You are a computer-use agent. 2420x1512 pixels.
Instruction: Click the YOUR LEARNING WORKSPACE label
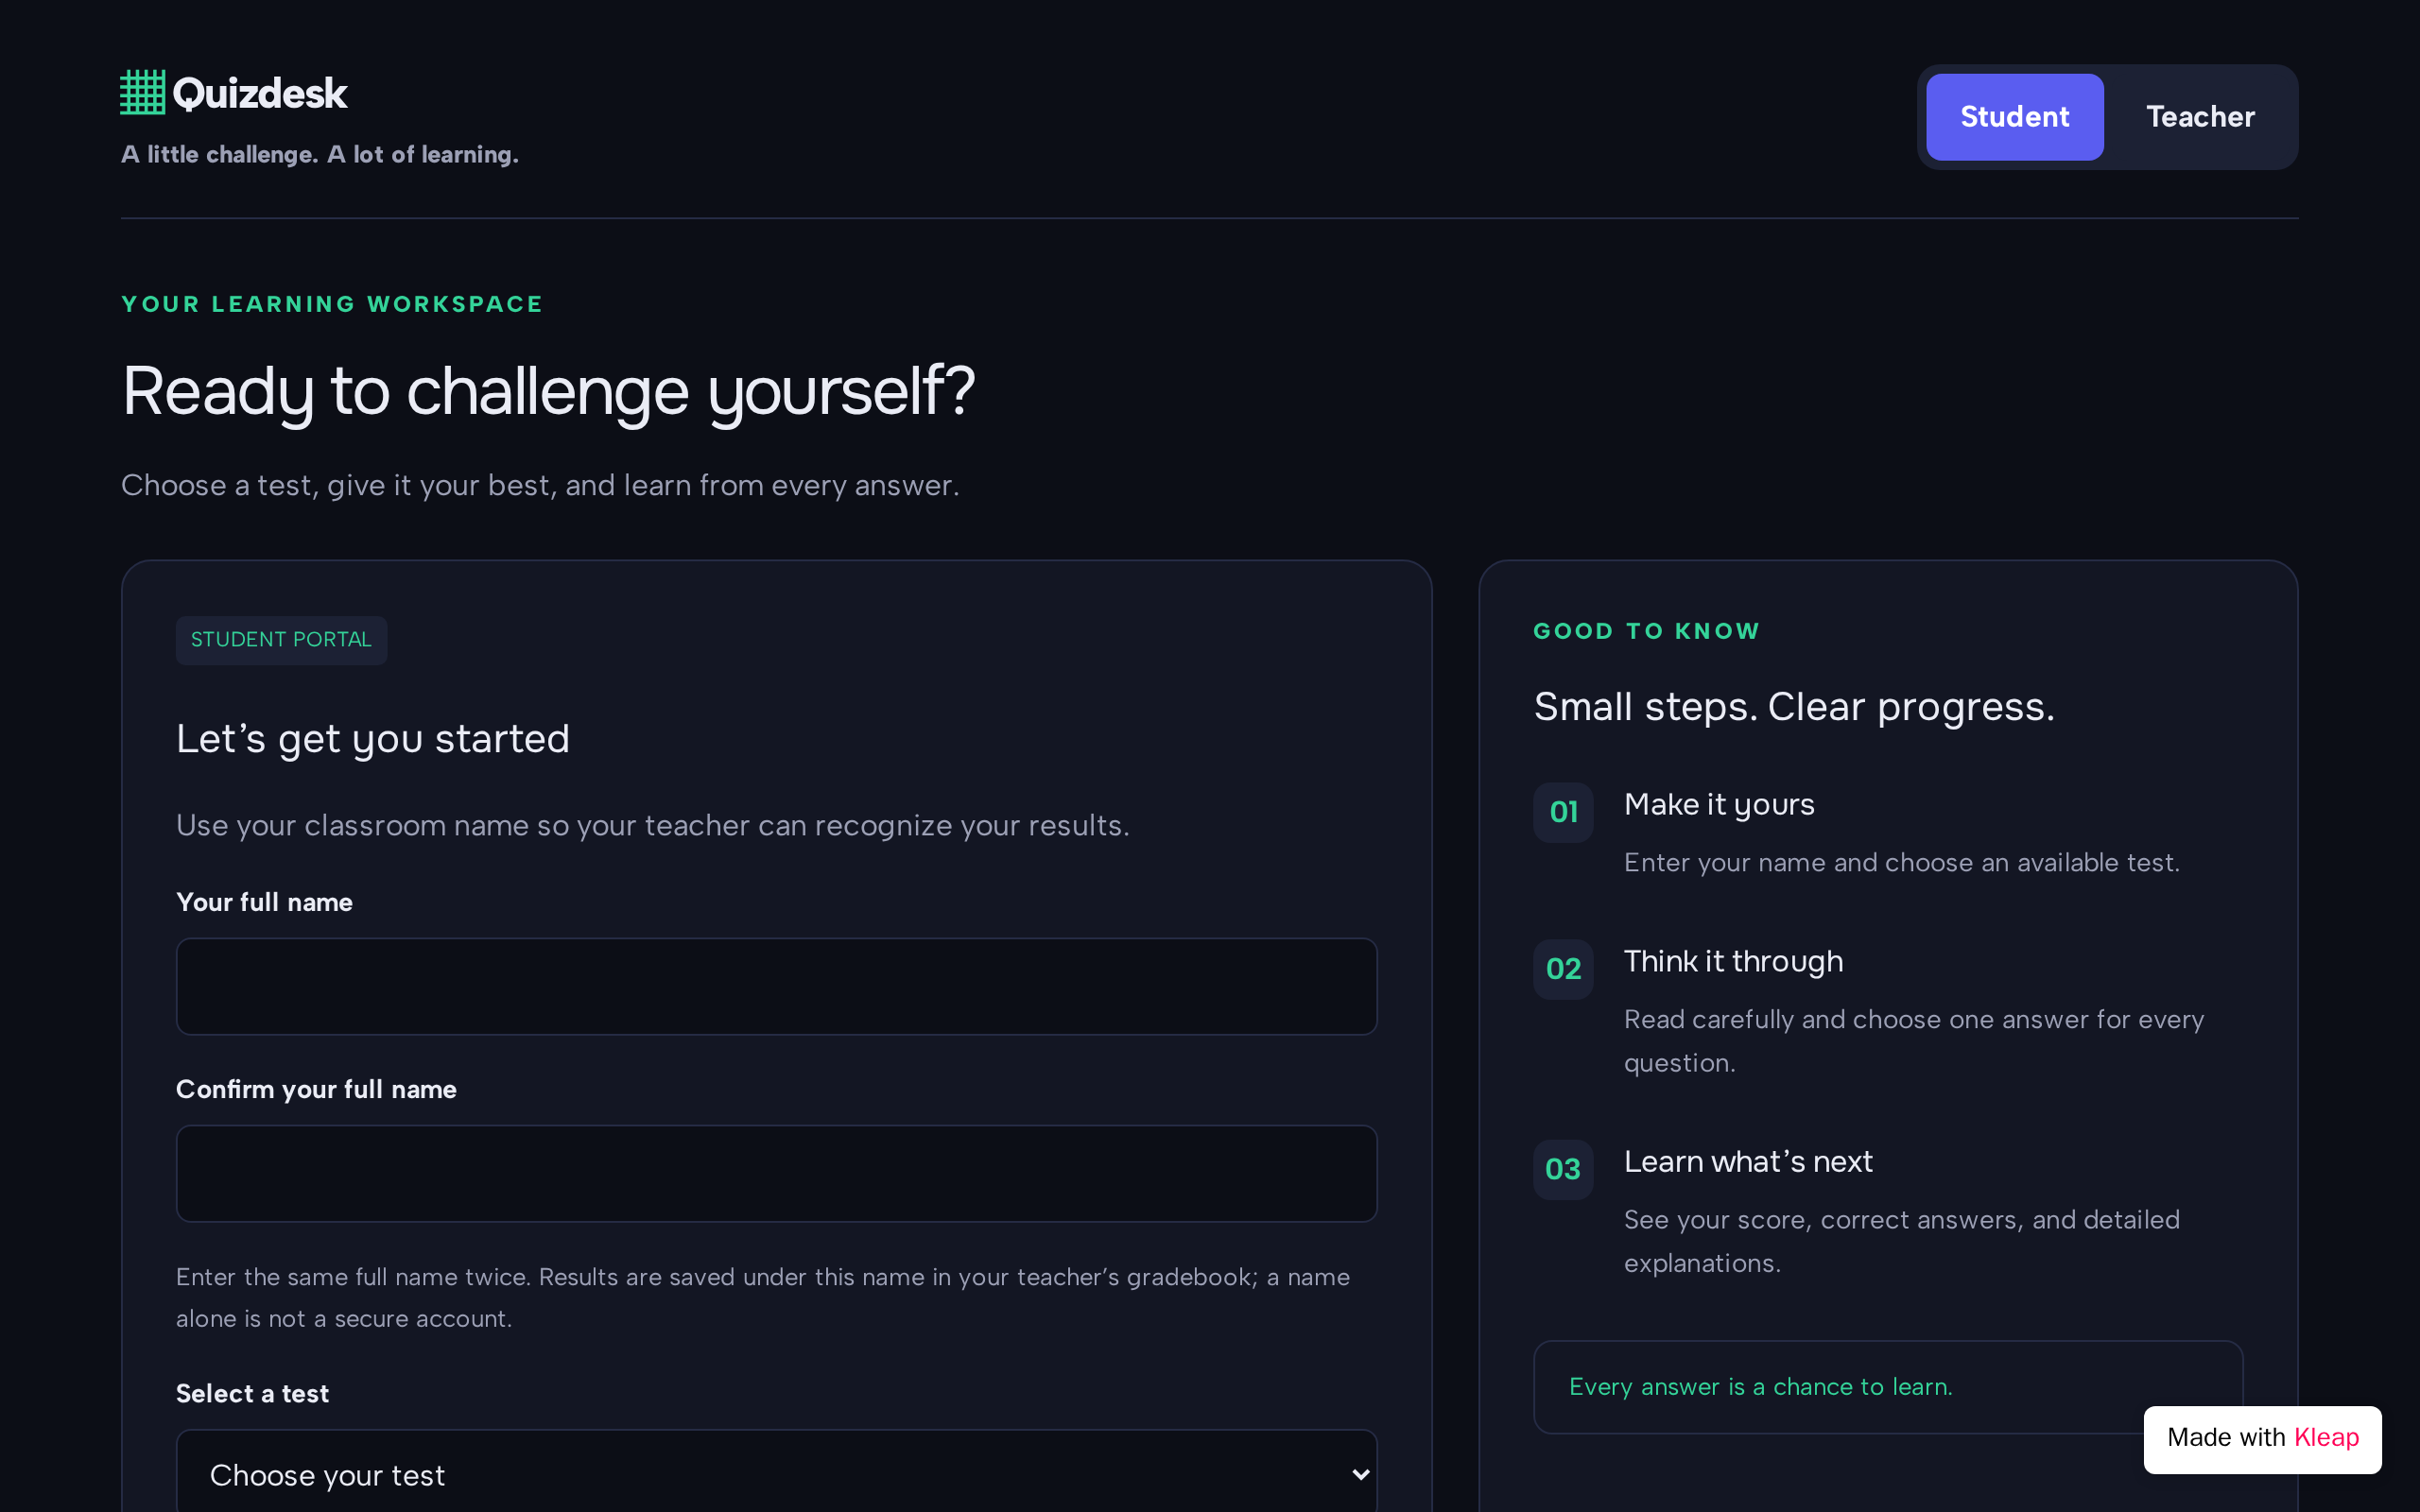332,304
